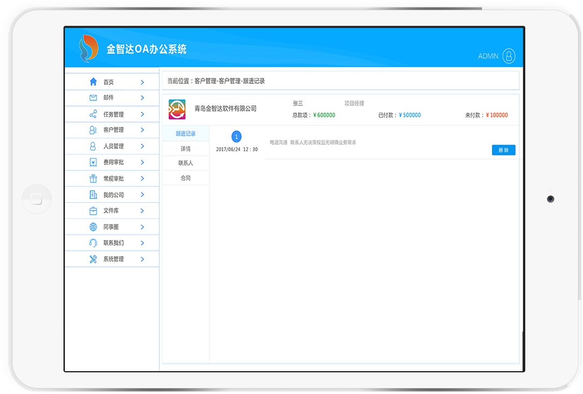Click the file library briefcase icon
Viewport: 583px width, 394px height.
93,211
